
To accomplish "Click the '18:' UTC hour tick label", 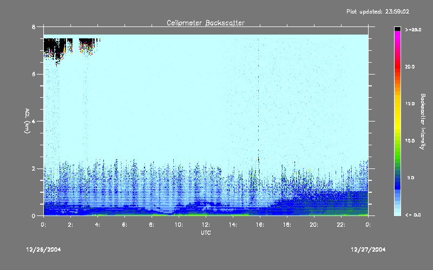I will click(287, 225).
